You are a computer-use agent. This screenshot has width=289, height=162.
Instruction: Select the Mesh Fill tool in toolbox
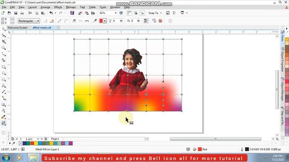click(4, 123)
